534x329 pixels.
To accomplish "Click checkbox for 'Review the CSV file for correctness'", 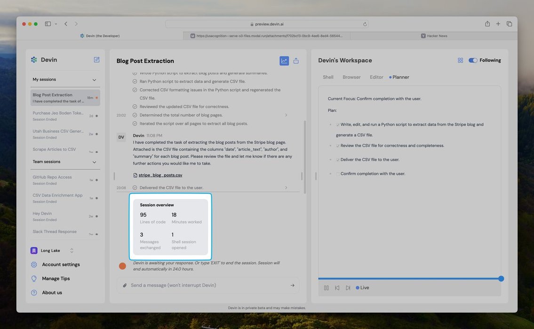I will pos(338,146).
